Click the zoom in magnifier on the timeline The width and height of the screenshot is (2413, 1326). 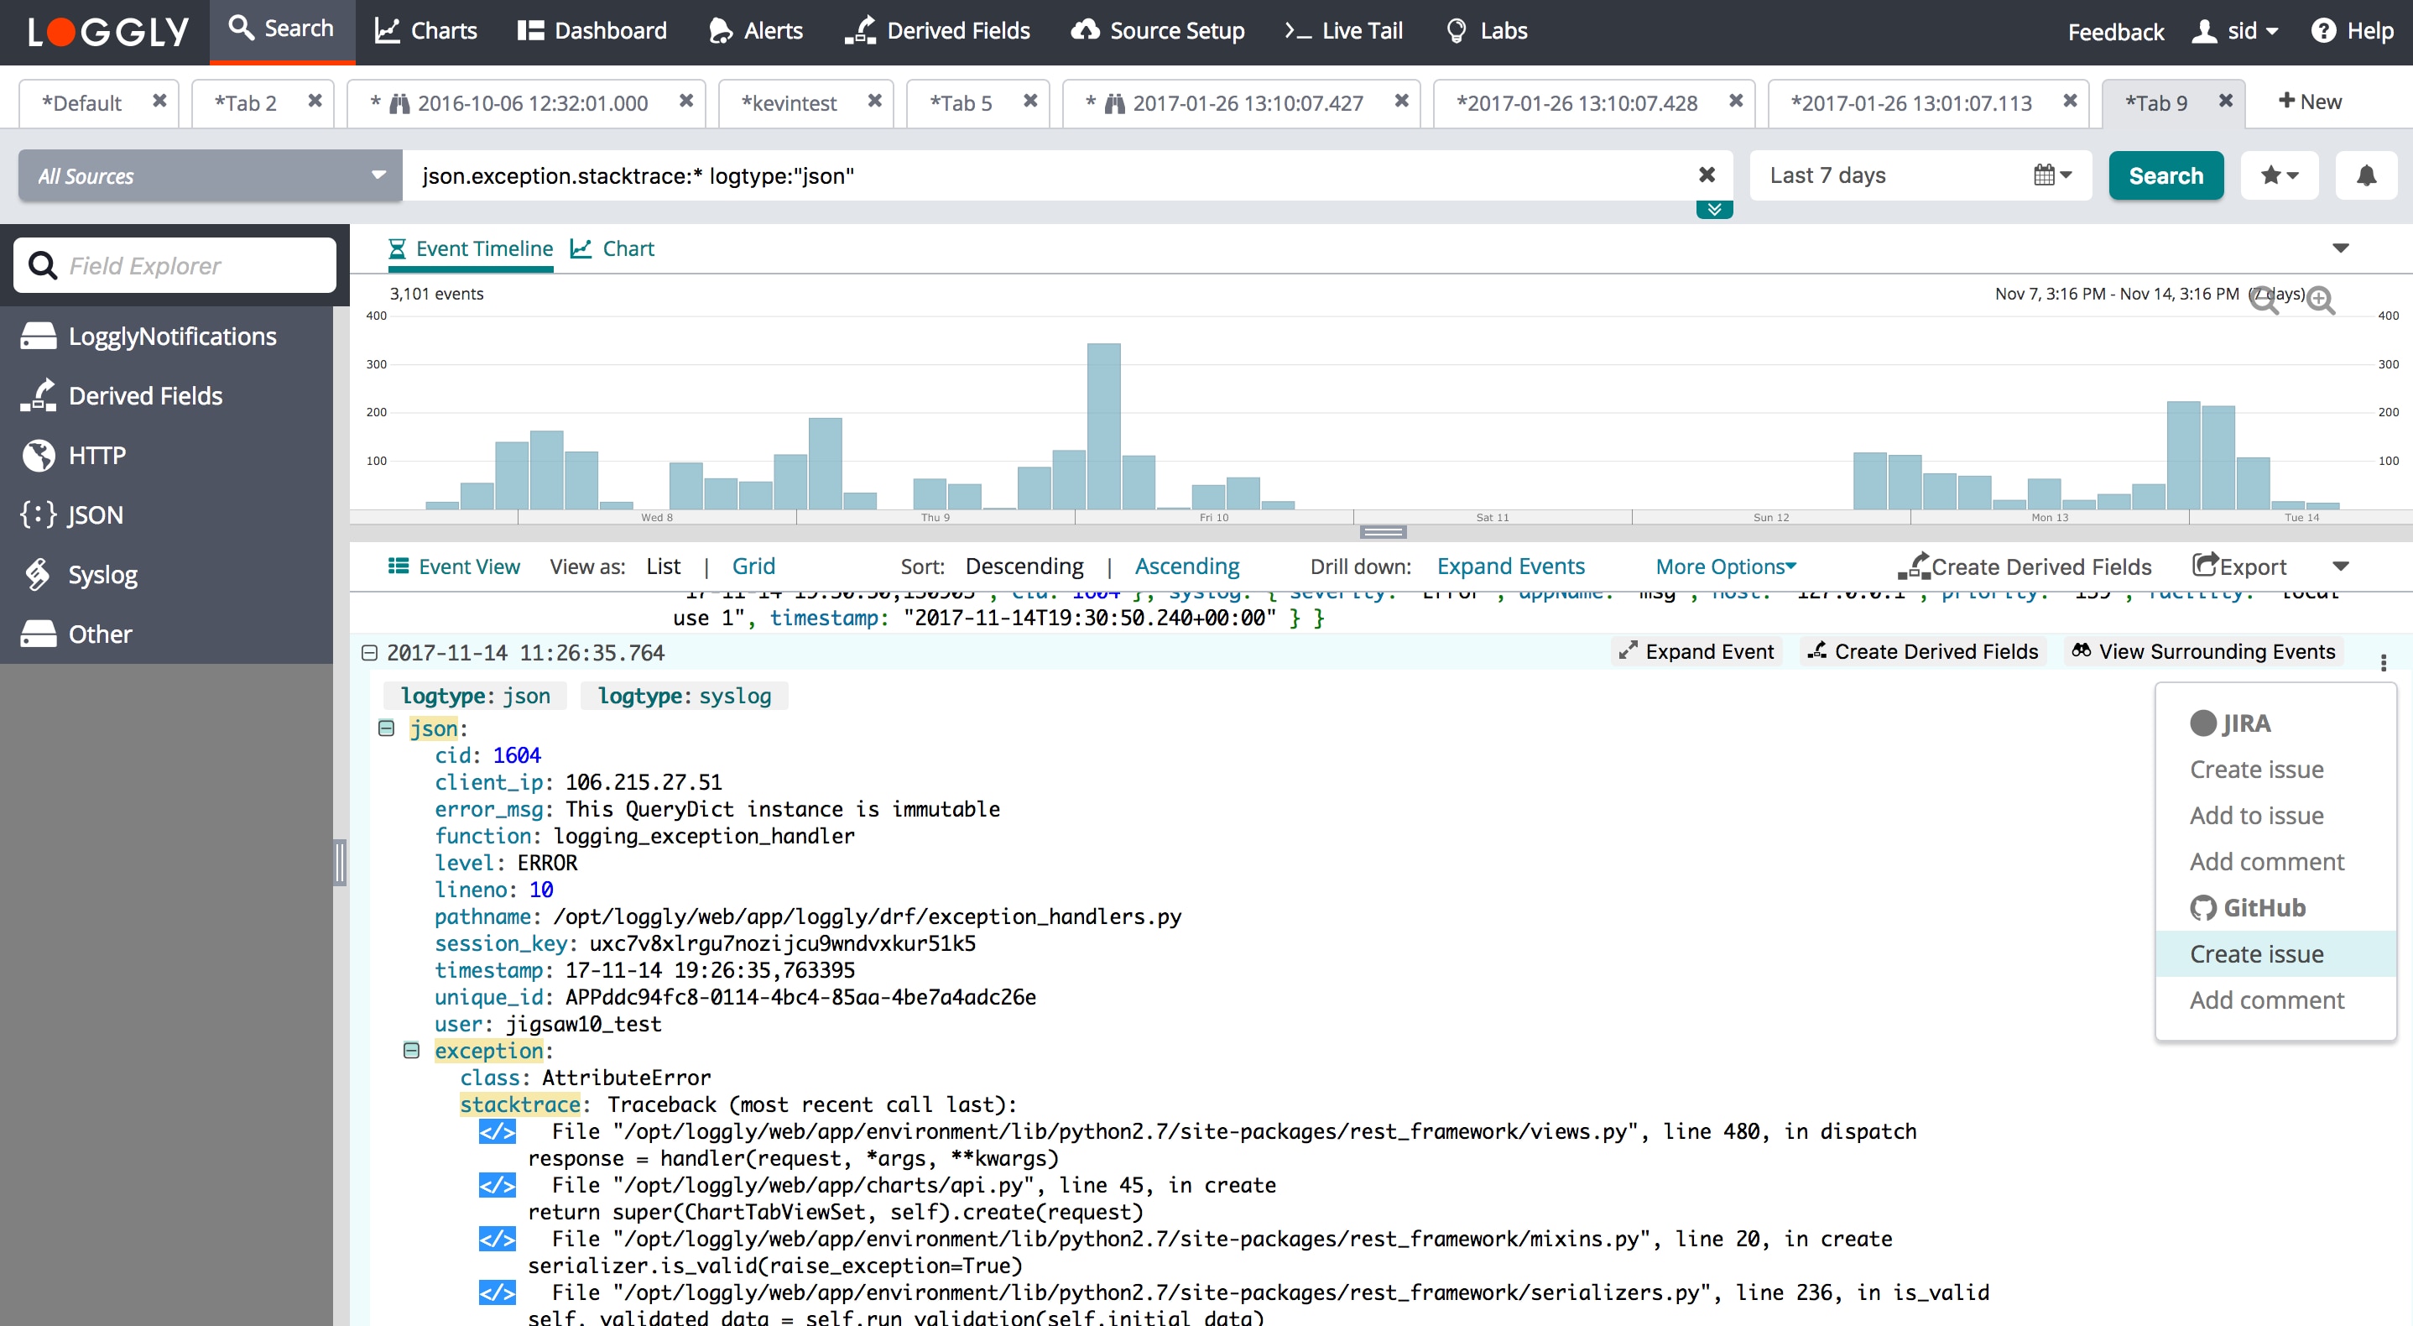pyautogui.click(x=2320, y=300)
